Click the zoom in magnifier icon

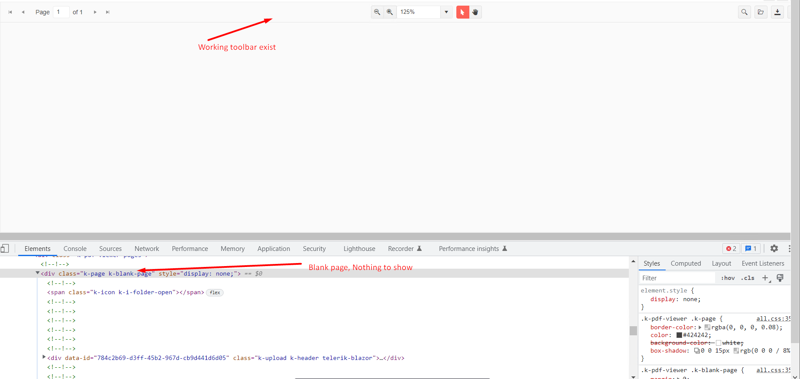390,12
